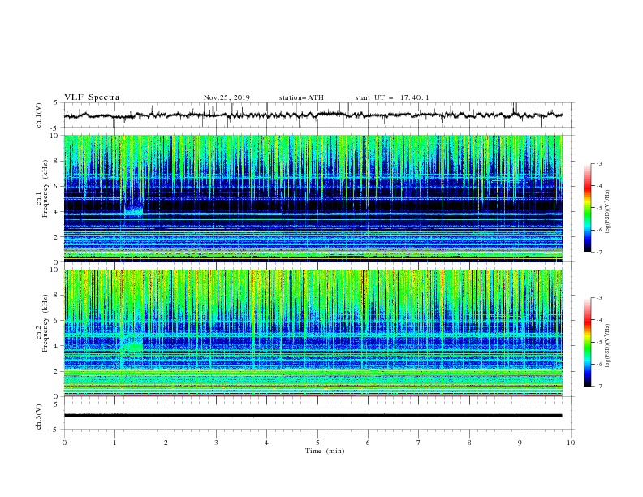
Task: Click the "-5" tick on ch.2 color bar
Action: point(599,342)
